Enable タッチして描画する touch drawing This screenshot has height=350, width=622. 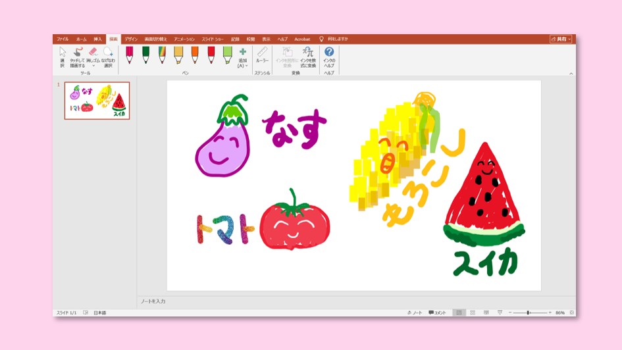pos(78,57)
